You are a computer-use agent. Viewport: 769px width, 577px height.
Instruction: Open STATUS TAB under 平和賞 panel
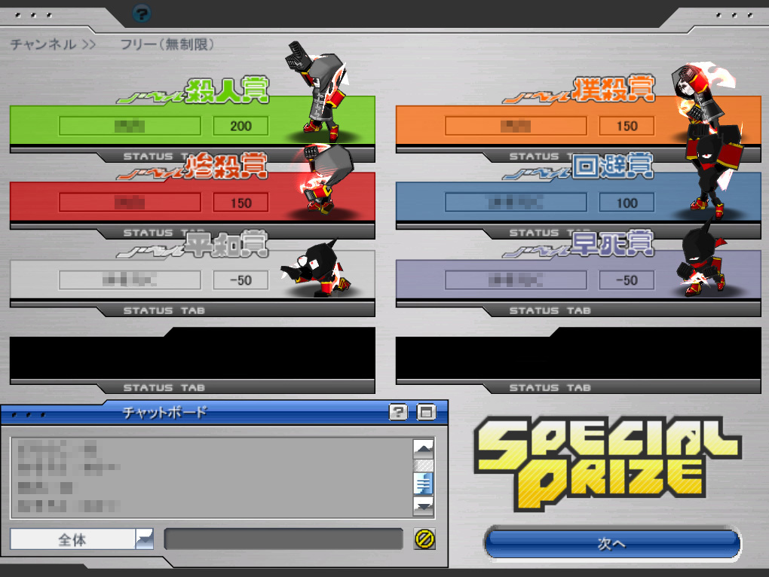tap(164, 310)
